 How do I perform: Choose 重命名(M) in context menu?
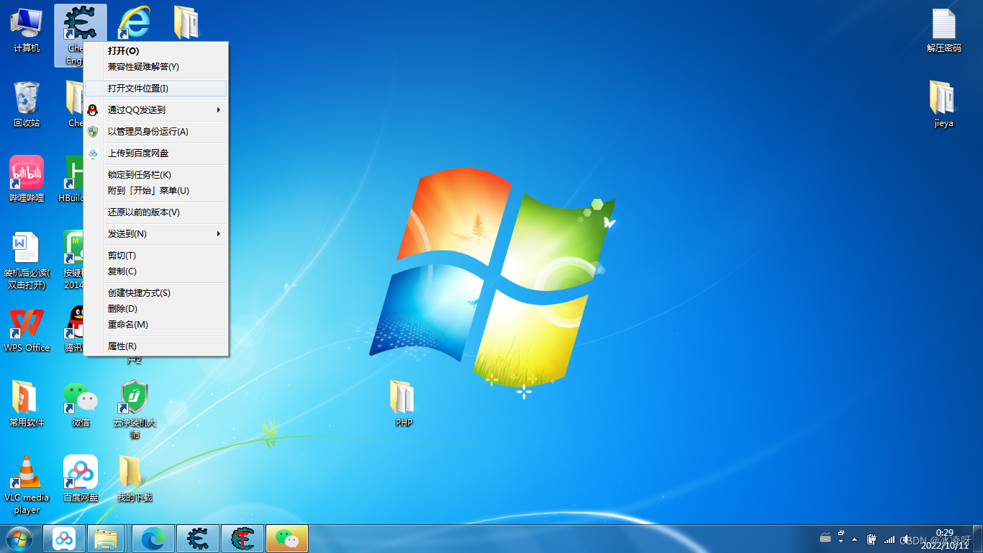(156, 325)
